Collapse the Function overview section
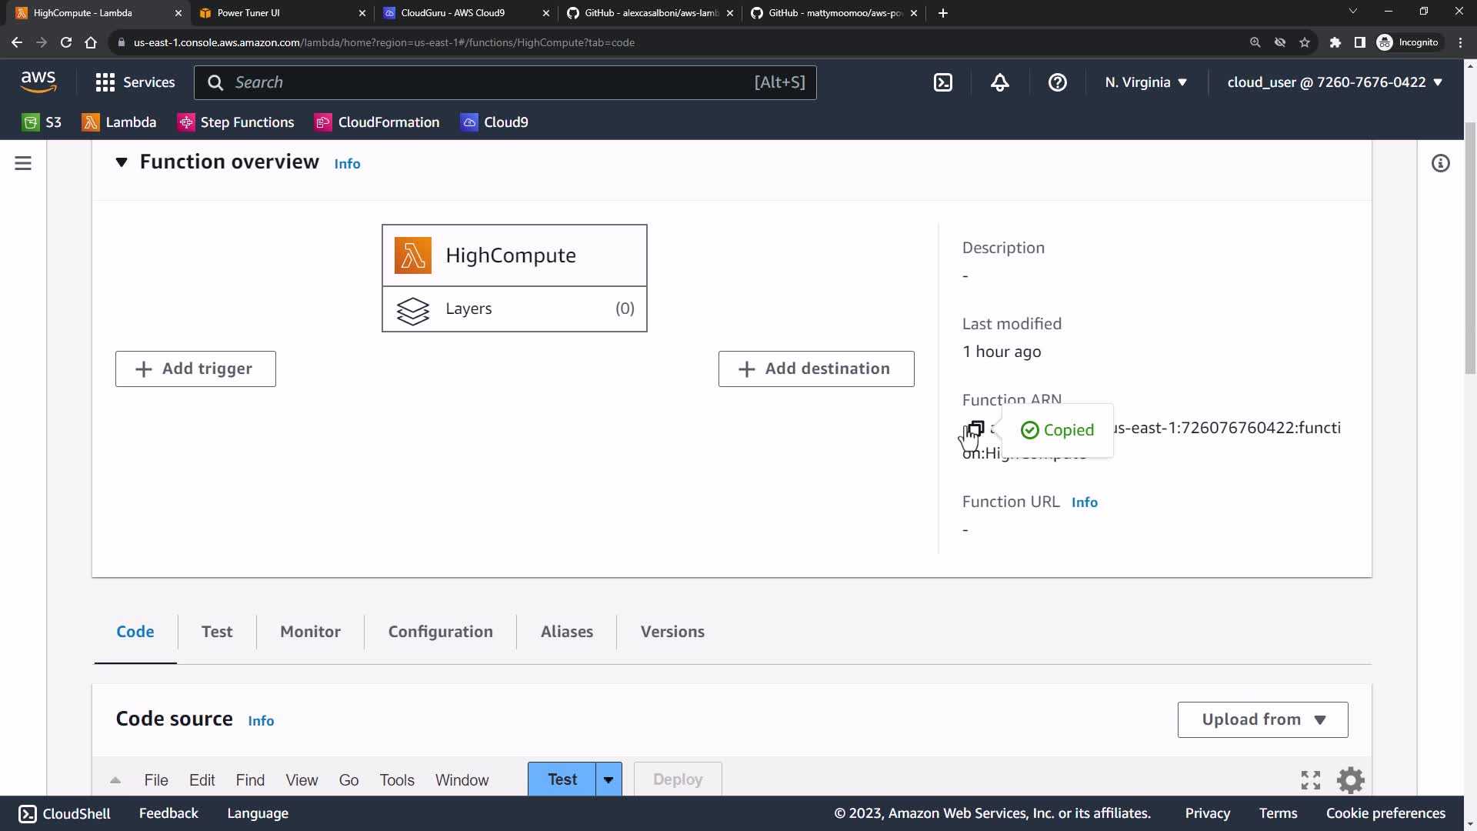This screenshot has height=831, width=1477. 122,162
